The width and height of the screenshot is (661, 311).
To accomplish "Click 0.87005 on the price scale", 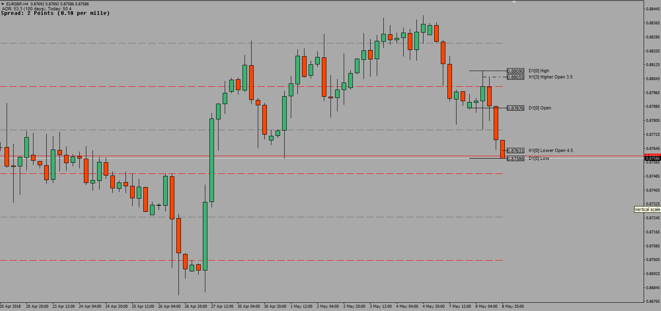I will point(653,260).
